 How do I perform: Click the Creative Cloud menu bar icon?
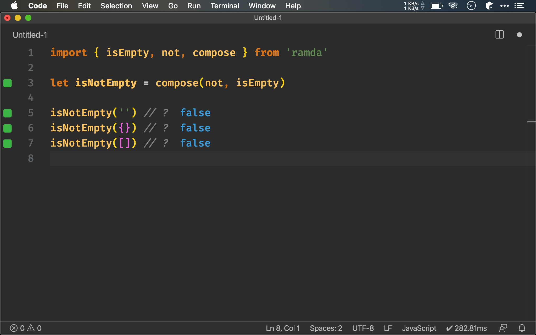tap(453, 5)
